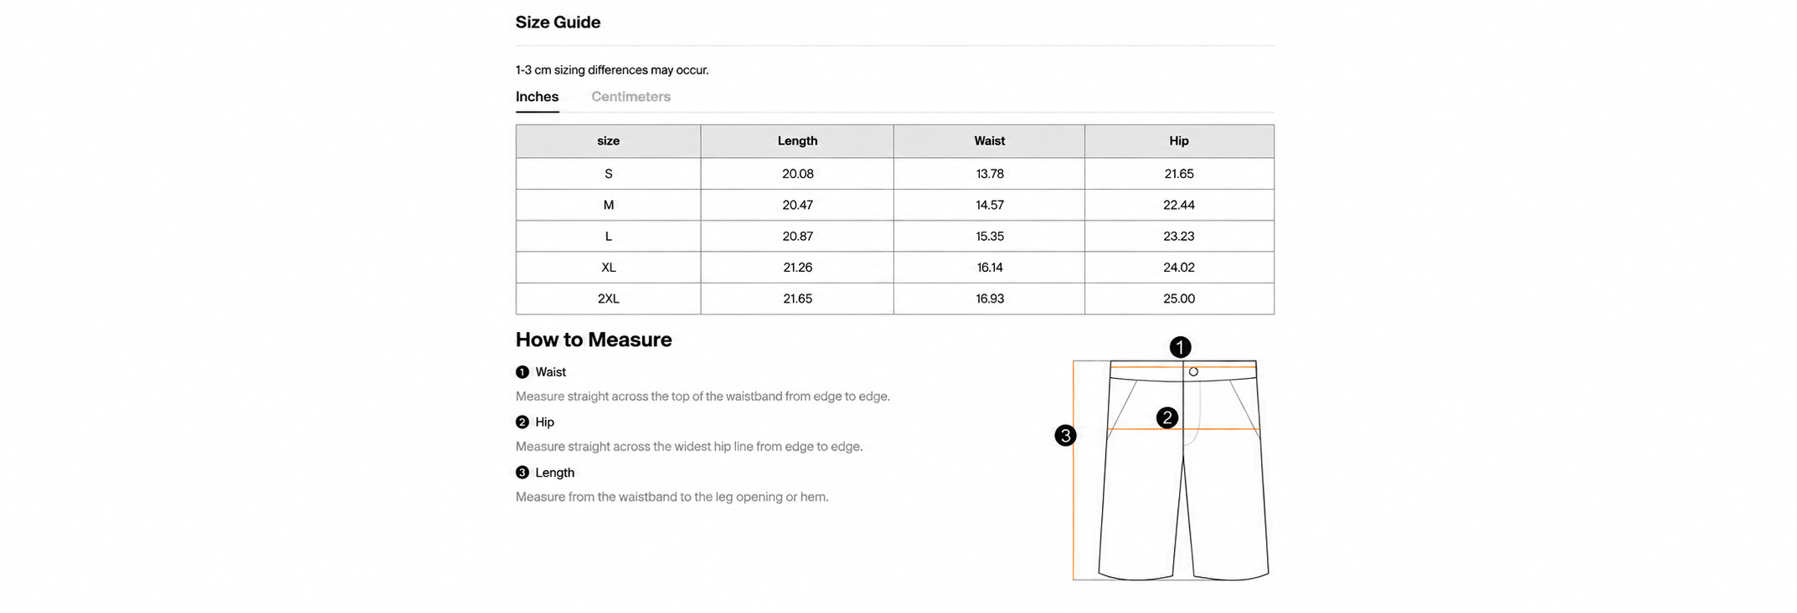Click the size column header
The height and width of the screenshot is (613, 1797).
[x=609, y=141]
